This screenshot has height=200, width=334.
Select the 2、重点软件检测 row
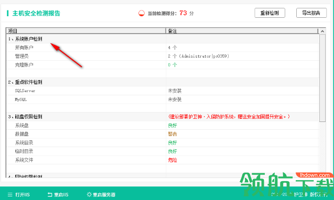click(163, 82)
